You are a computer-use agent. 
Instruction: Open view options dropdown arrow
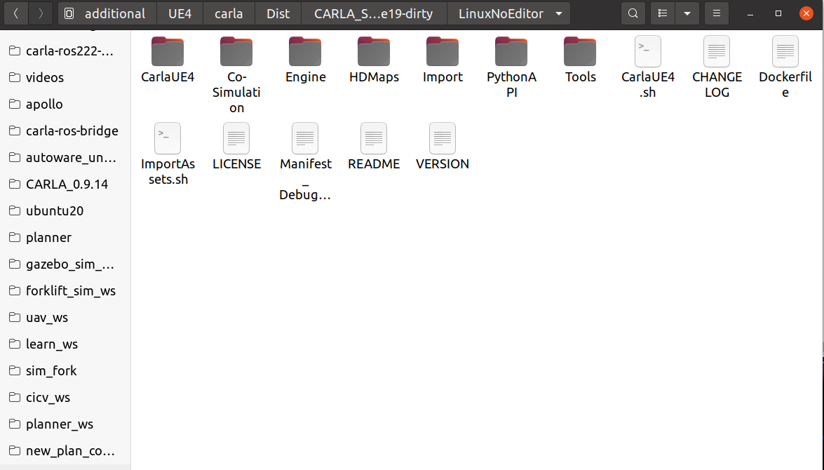click(x=687, y=13)
